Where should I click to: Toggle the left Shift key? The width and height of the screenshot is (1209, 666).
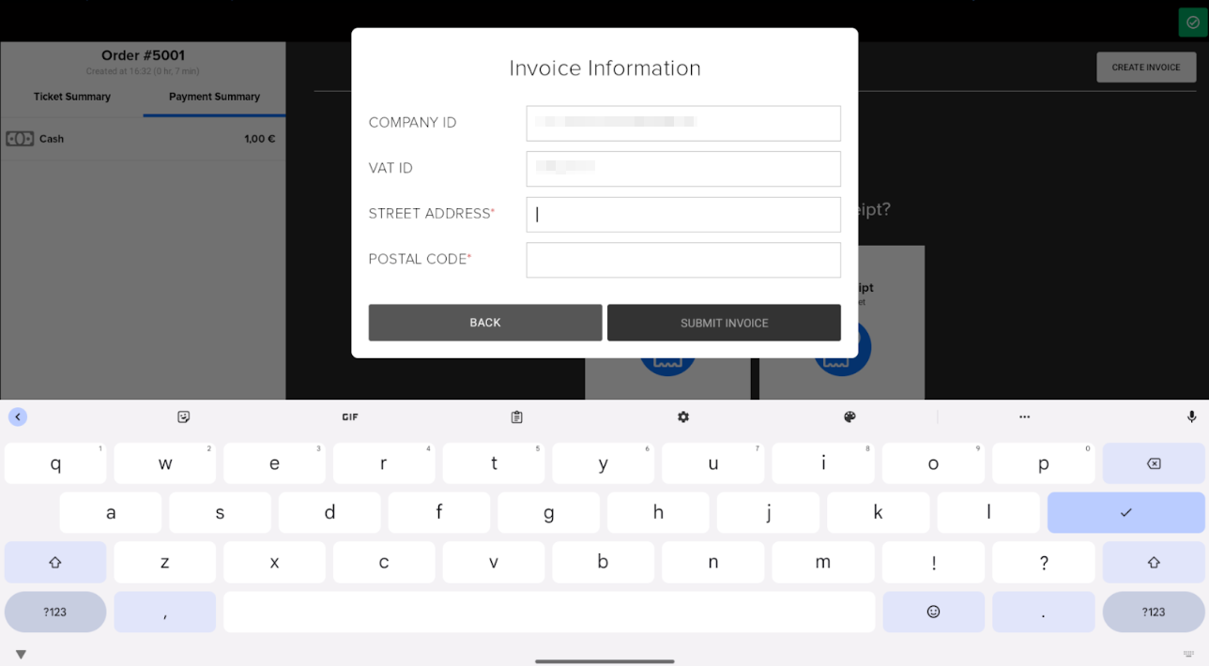click(55, 562)
